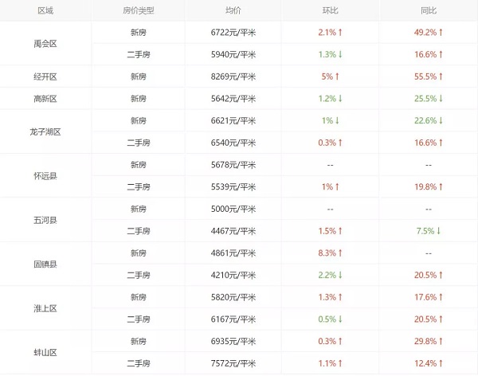Click the 均价 column header
The image size is (478, 376).
click(x=233, y=10)
